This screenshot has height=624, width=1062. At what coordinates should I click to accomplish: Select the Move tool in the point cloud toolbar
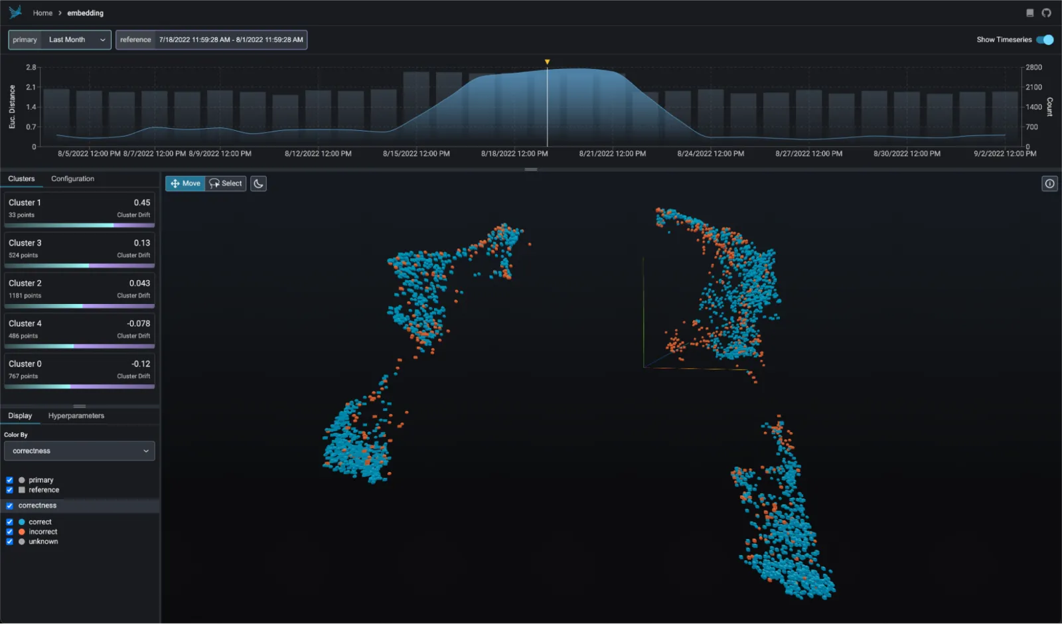[185, 183]
